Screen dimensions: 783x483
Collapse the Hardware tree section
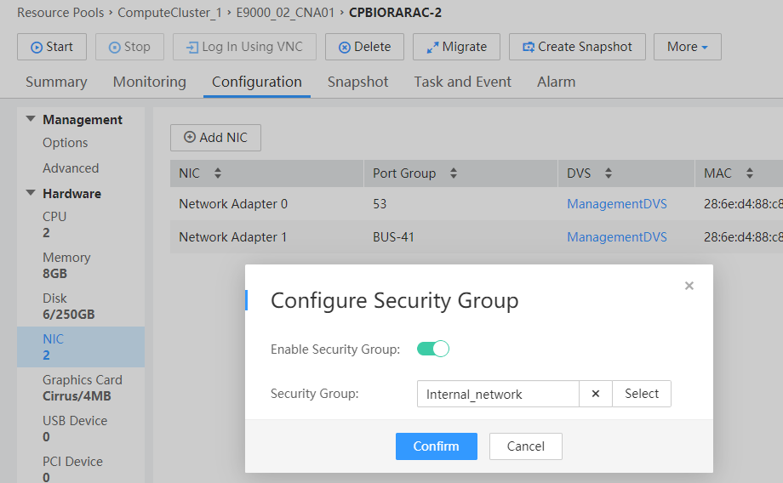(31, 194)
